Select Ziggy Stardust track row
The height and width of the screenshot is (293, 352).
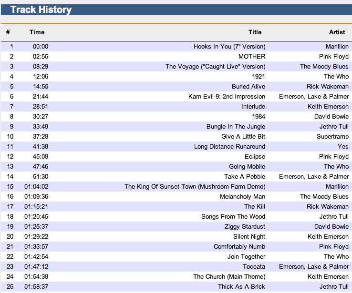pos(245,227)
